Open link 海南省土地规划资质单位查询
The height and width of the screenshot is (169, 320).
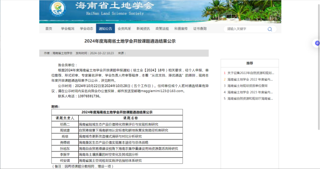coord(247,86)
